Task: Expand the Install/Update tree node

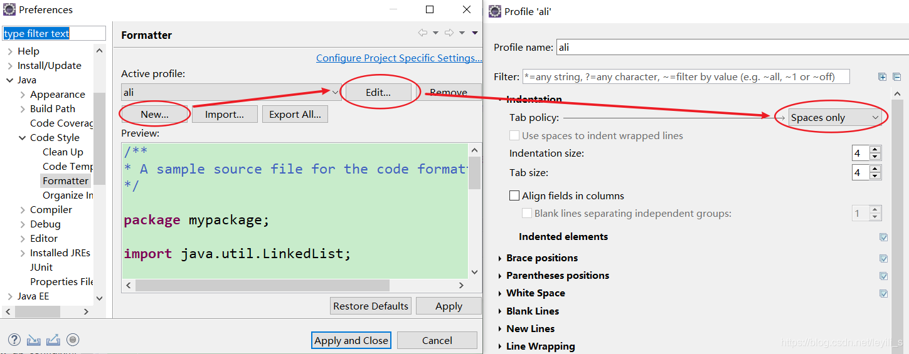Action: [10, 66]
